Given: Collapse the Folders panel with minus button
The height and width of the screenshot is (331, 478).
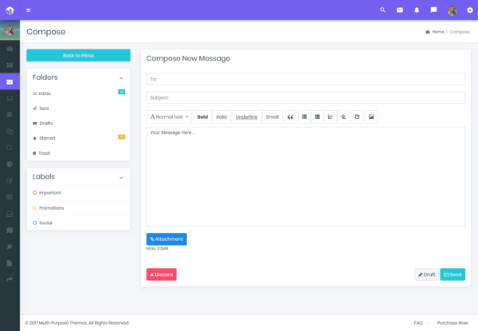Looking at the screenshot, I should click(x=121, y=78).
